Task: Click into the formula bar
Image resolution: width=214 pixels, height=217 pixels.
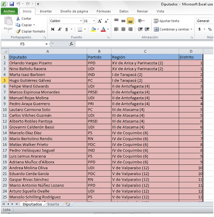Action: (144, 44)
